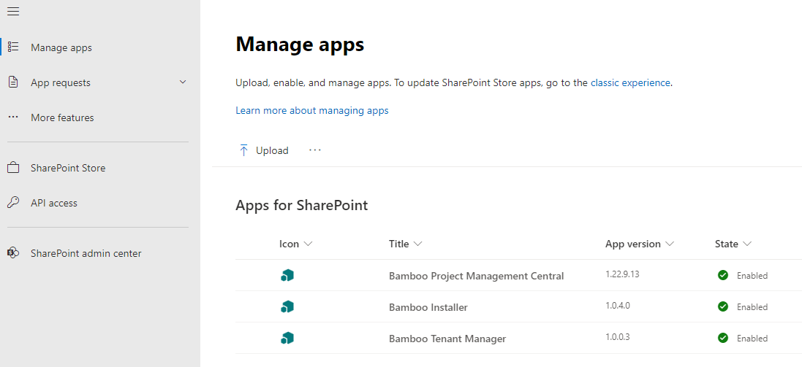Viewport: 802px width, 367px height.
Task: Open More features in the sidebar
Action: [x=62, y=117]
